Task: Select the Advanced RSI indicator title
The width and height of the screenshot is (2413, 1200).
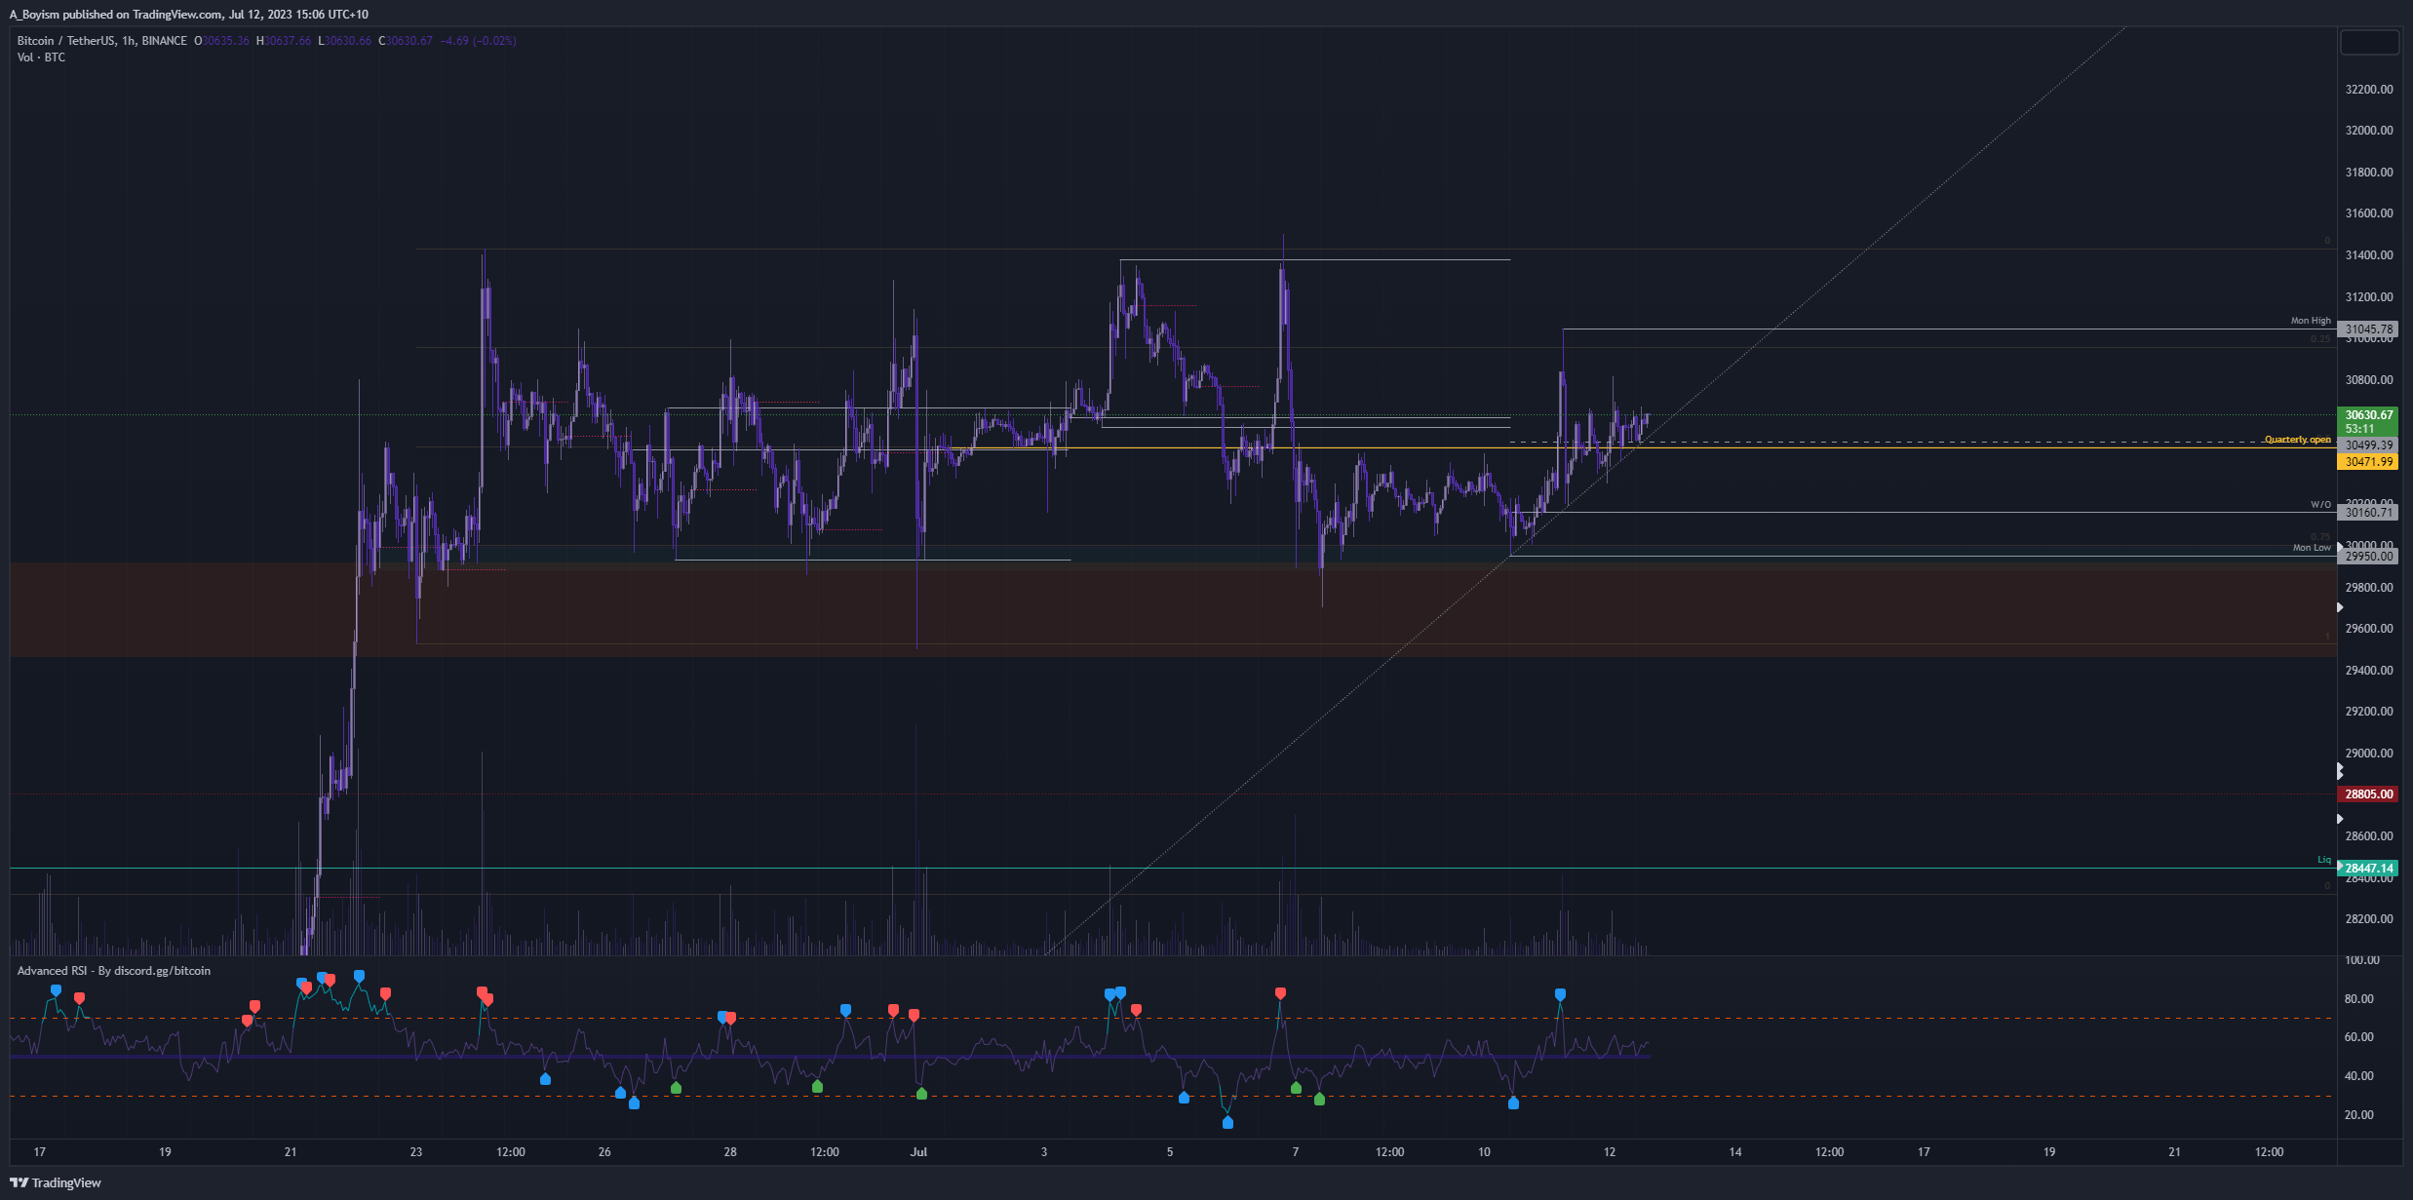Action: click(x=113, y=971)
